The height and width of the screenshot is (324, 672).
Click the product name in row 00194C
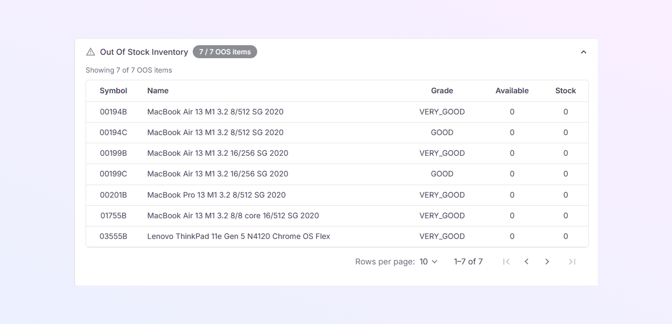click(x=215, y=133)
